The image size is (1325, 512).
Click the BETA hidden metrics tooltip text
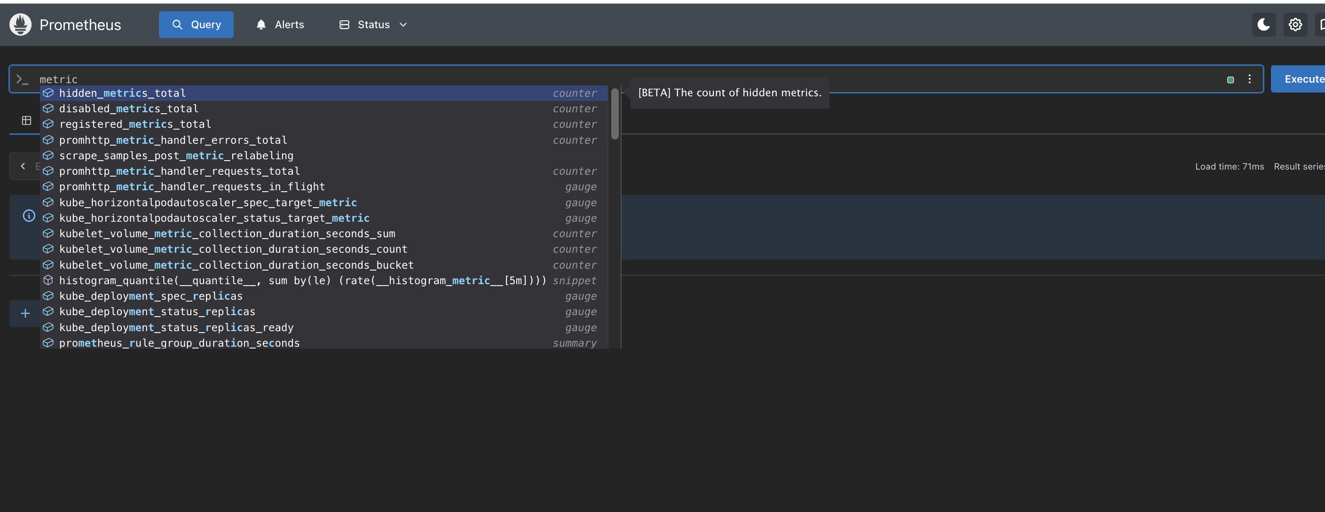click(x=729, y=93)
